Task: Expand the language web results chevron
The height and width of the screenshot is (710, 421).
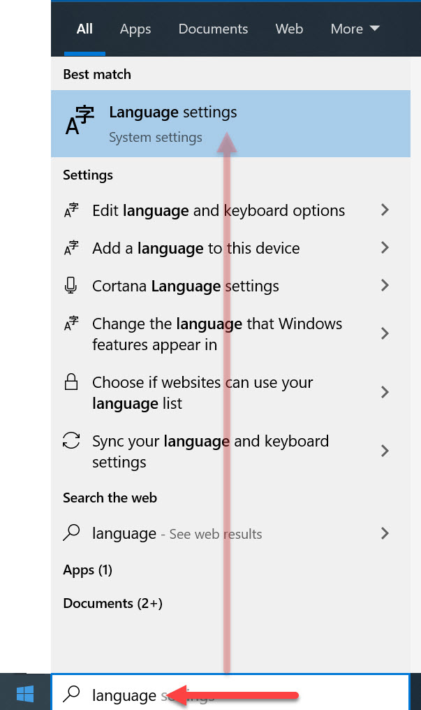Action: (x=384, y=533)
